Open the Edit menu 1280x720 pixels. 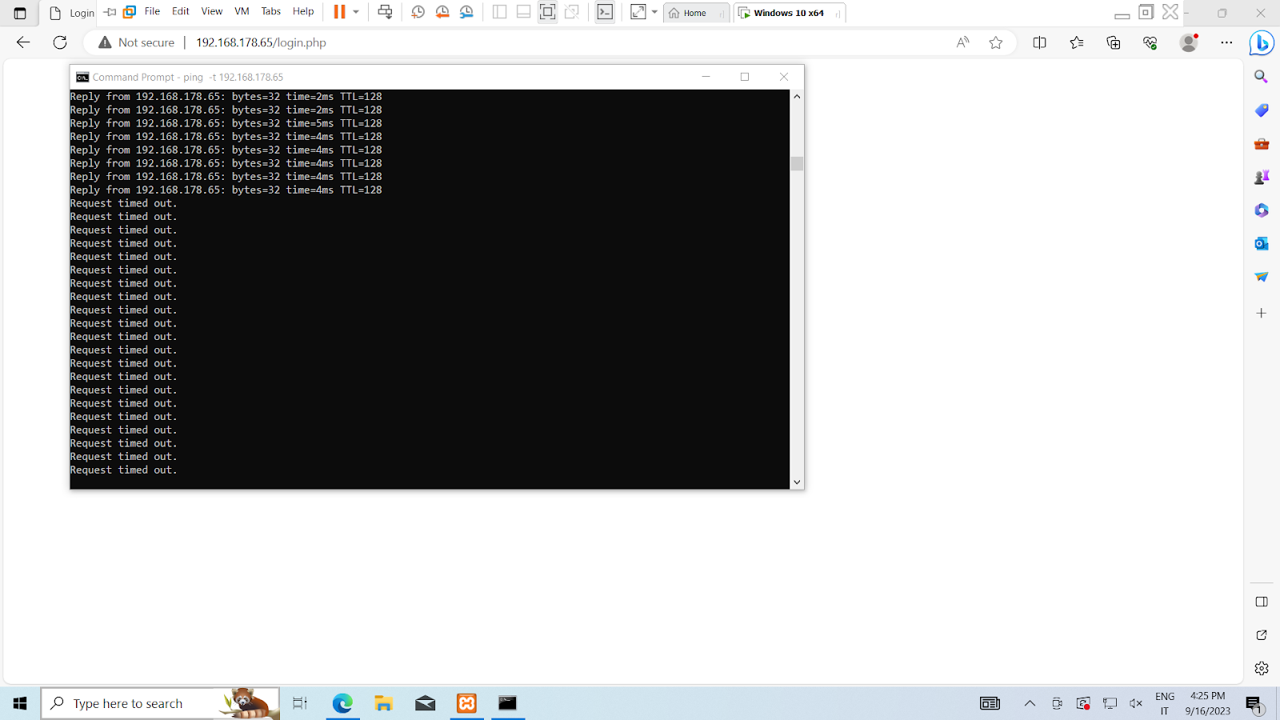181,11
